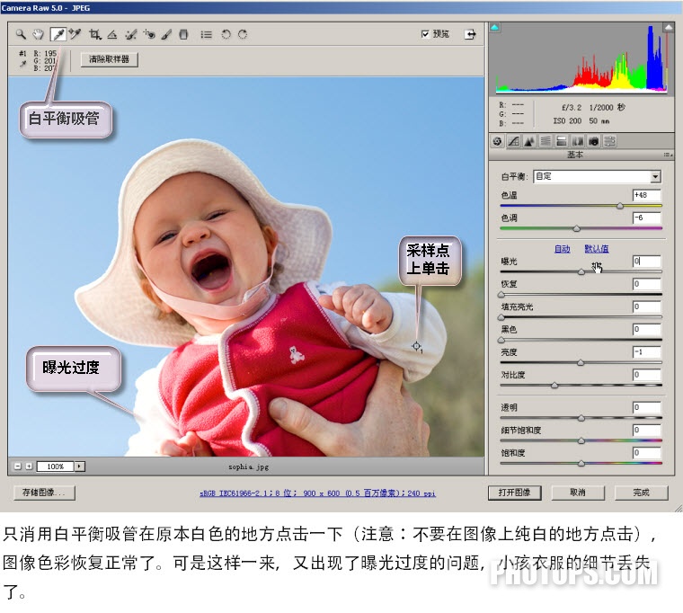Toggle full screen mode icon

pyautogui.click(x=470, y=34)
